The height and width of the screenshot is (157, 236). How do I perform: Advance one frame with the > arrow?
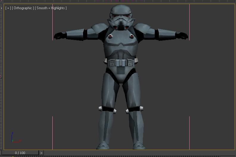(41, 153)
